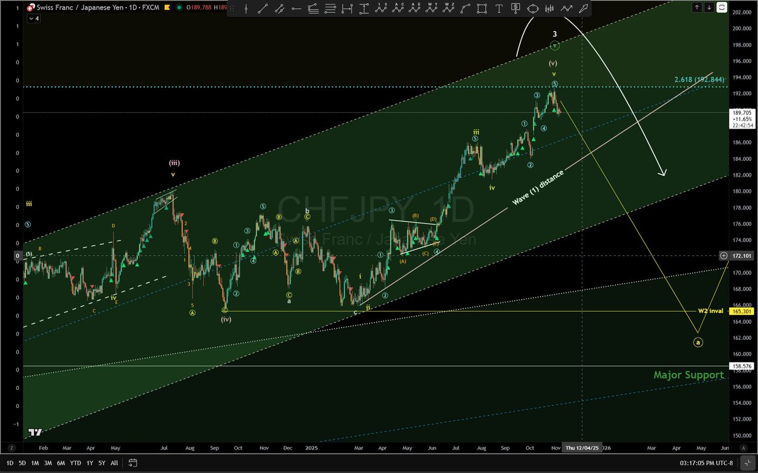This screenshot has height=473, width=758.
Task: Click the down arrow chart button
Action: tap(708, 7)
